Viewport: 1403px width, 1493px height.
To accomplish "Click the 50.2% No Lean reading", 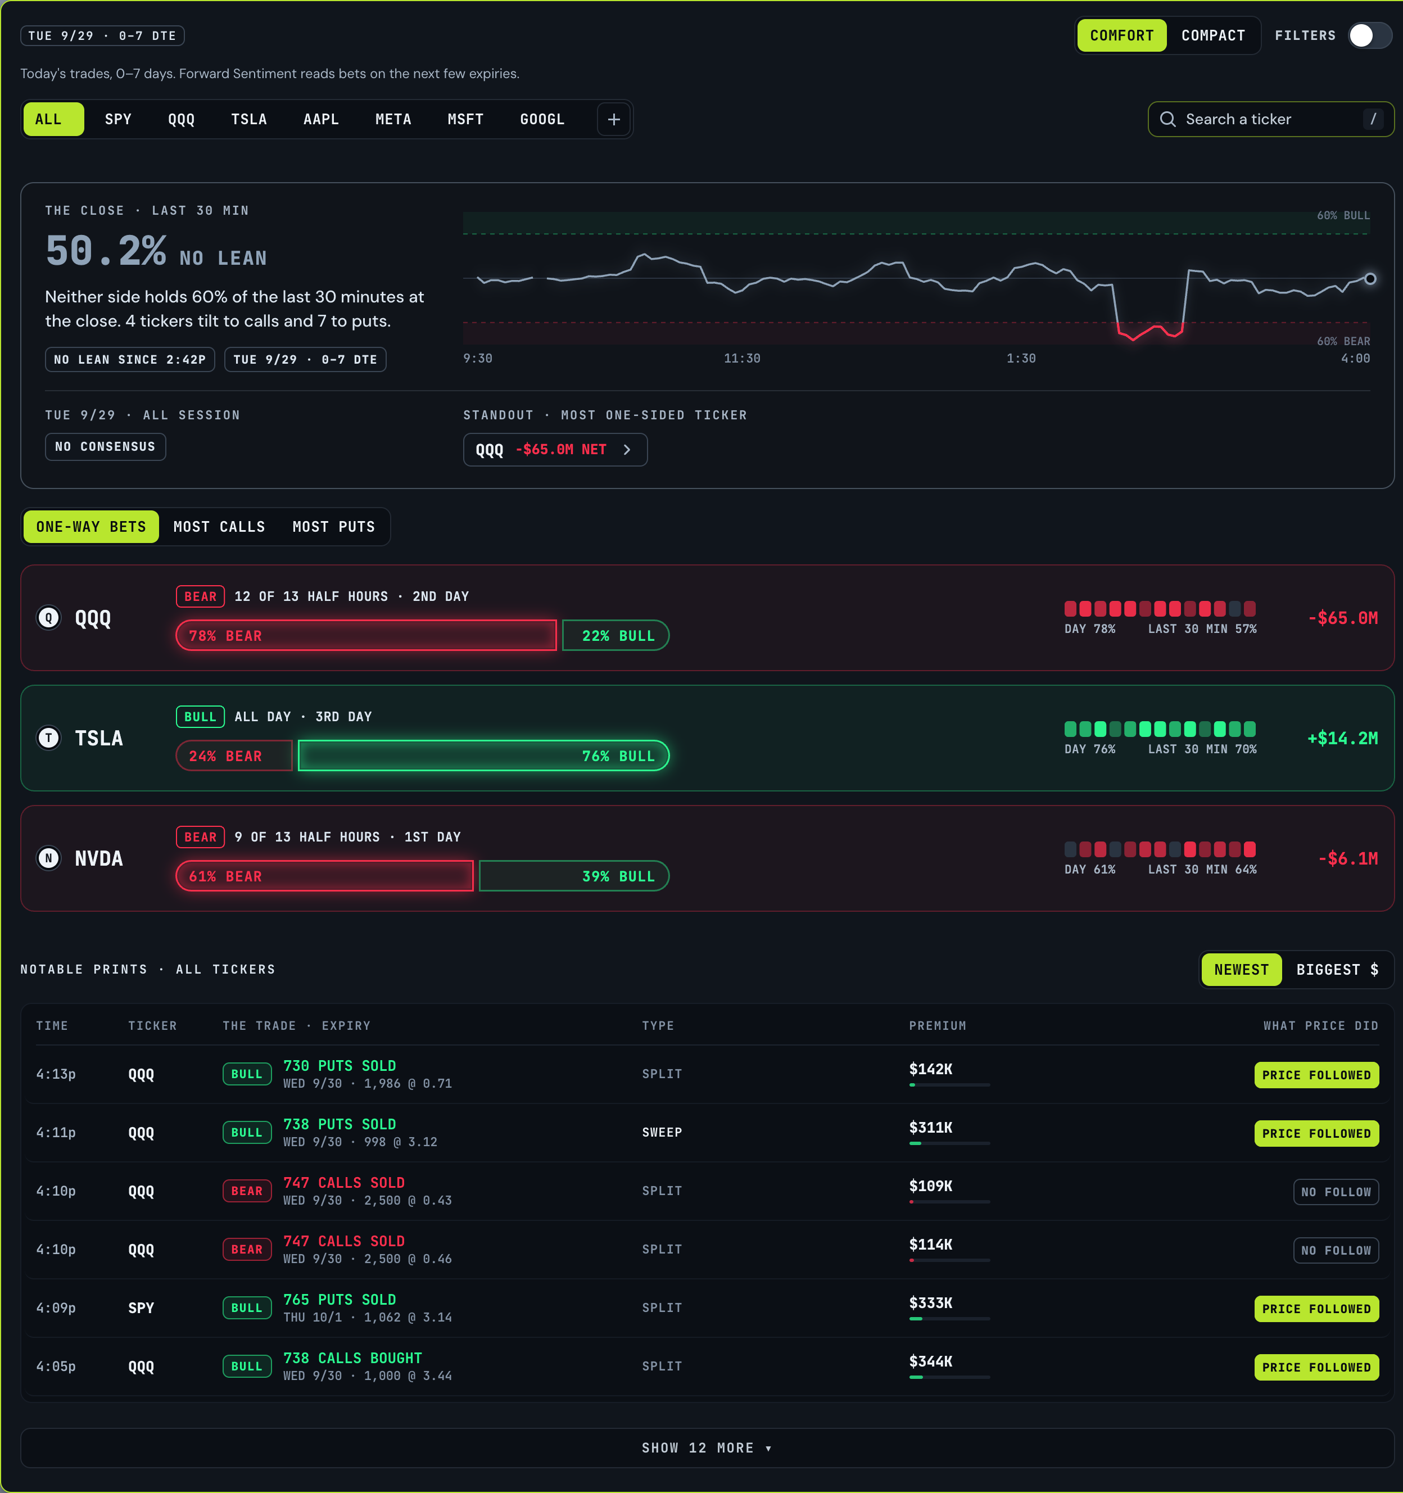I will pyautogui.click(x=156, y=252).
